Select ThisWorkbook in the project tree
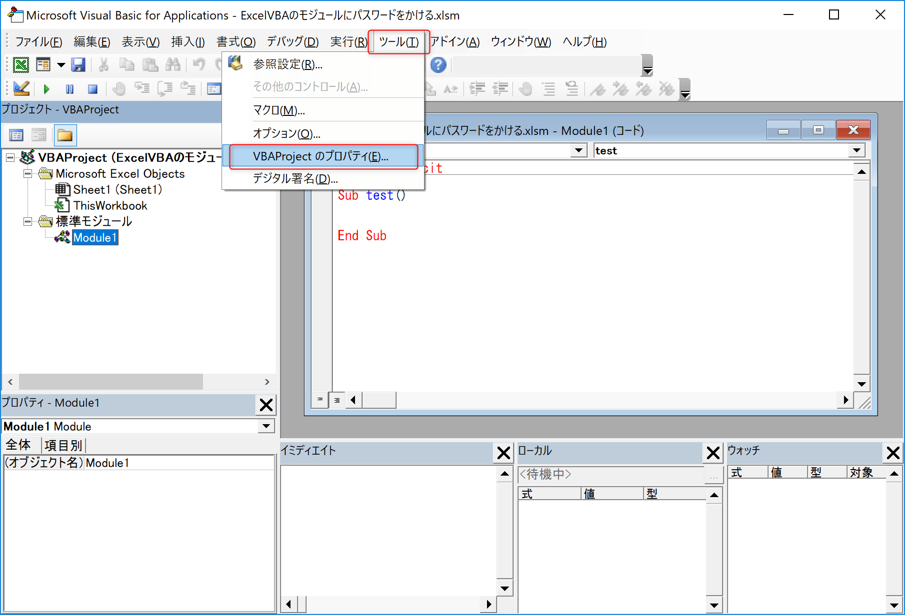Screen dimensions: 905x615 pyautogui.click(x=110, y=206)
